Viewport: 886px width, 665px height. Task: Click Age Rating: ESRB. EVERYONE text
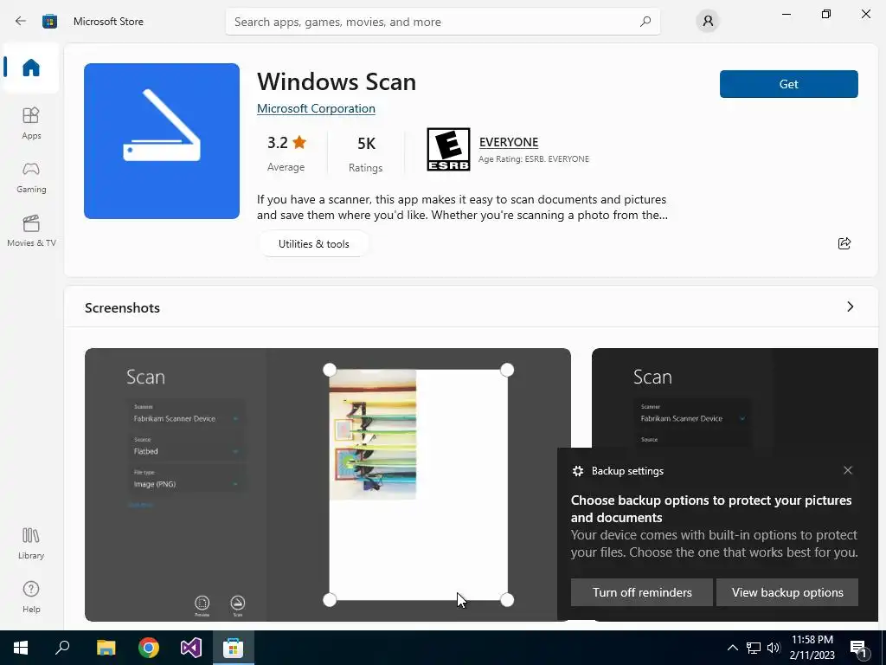pyautogui.click(x=533, y=159)
